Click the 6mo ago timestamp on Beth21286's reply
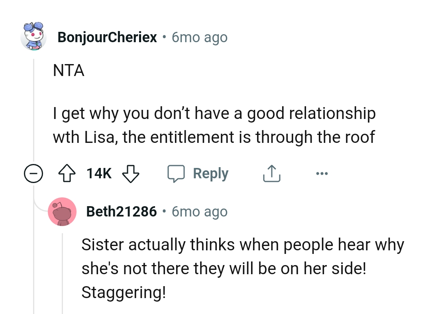 pyautogui.click(x=199, y=211)
